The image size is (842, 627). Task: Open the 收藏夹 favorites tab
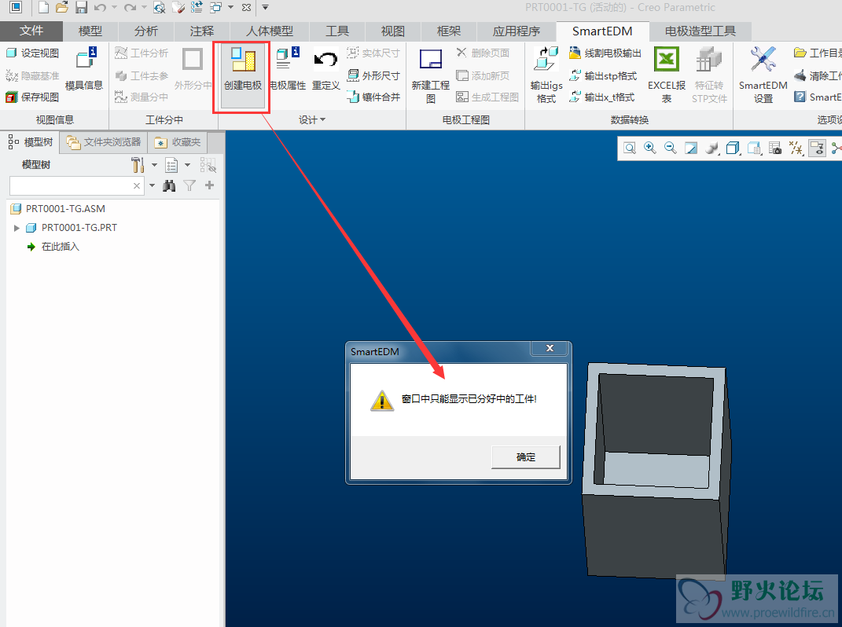(x=178, y=142)
